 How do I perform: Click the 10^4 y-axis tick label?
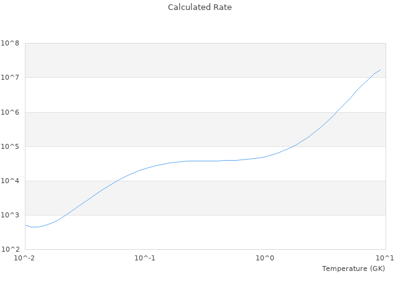point(10,181)
